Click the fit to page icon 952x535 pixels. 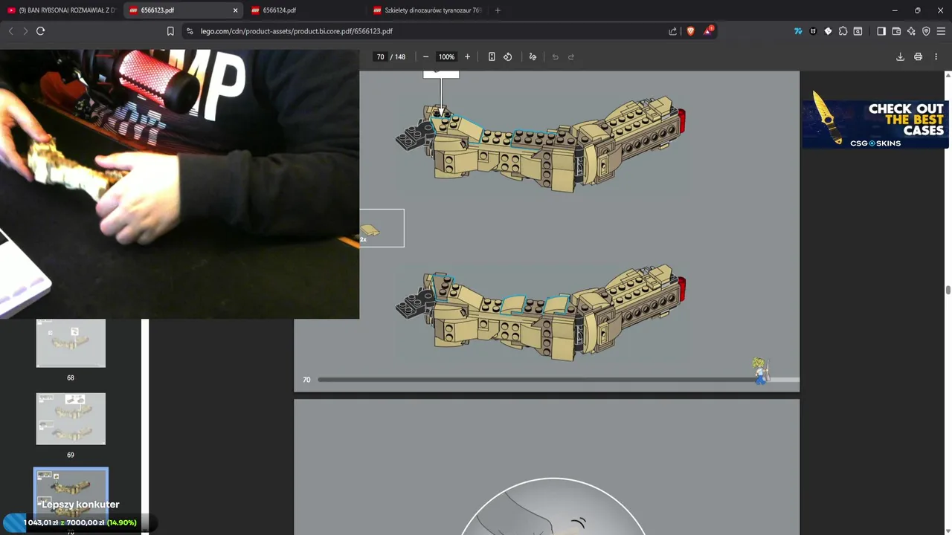[492, 56]
